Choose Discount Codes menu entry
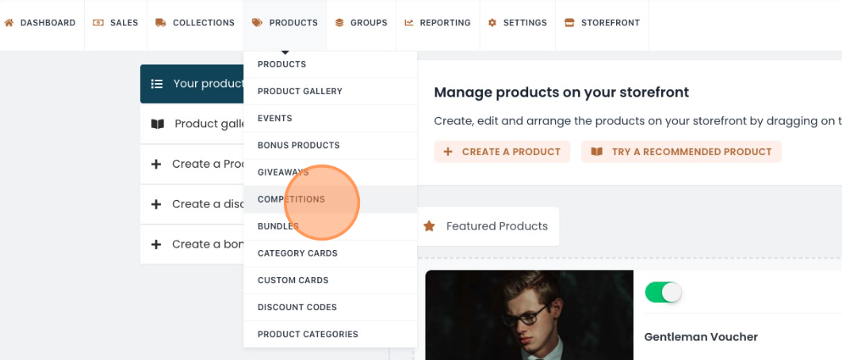842x360 pixels. (x=297, y=307)
